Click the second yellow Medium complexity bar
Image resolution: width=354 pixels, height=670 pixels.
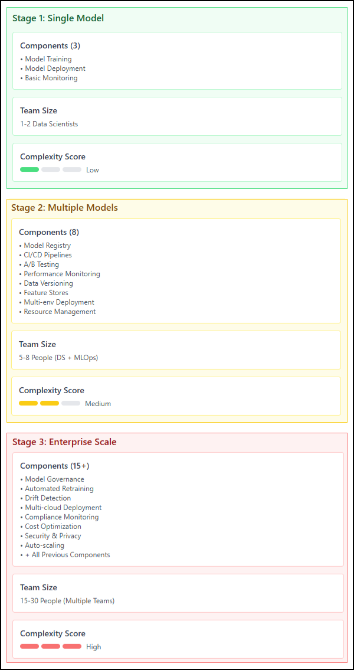coord(50,403)
